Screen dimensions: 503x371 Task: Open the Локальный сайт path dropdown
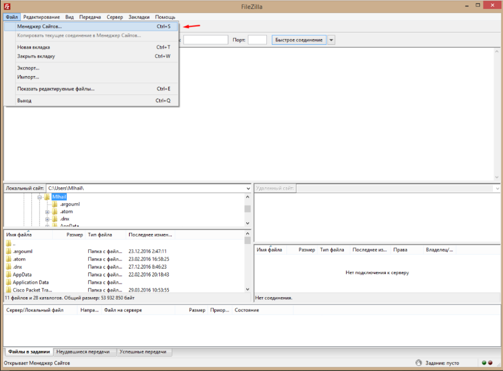[248, 188]
